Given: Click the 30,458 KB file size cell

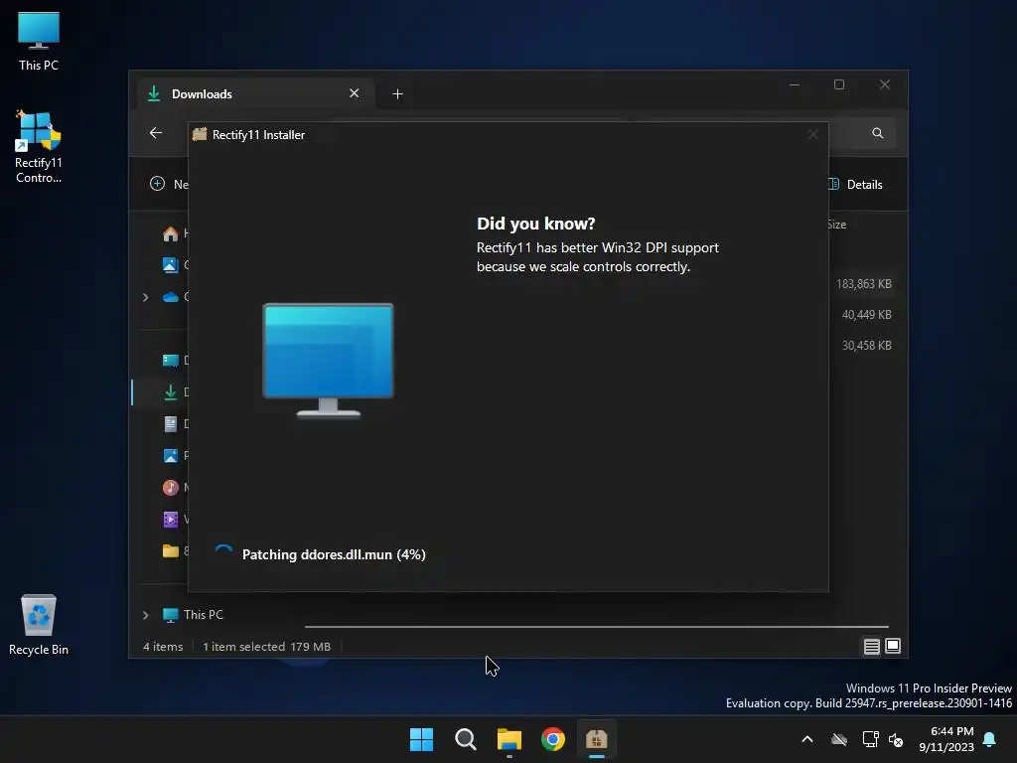Looking at the screenshot, I should click(866, 345).
